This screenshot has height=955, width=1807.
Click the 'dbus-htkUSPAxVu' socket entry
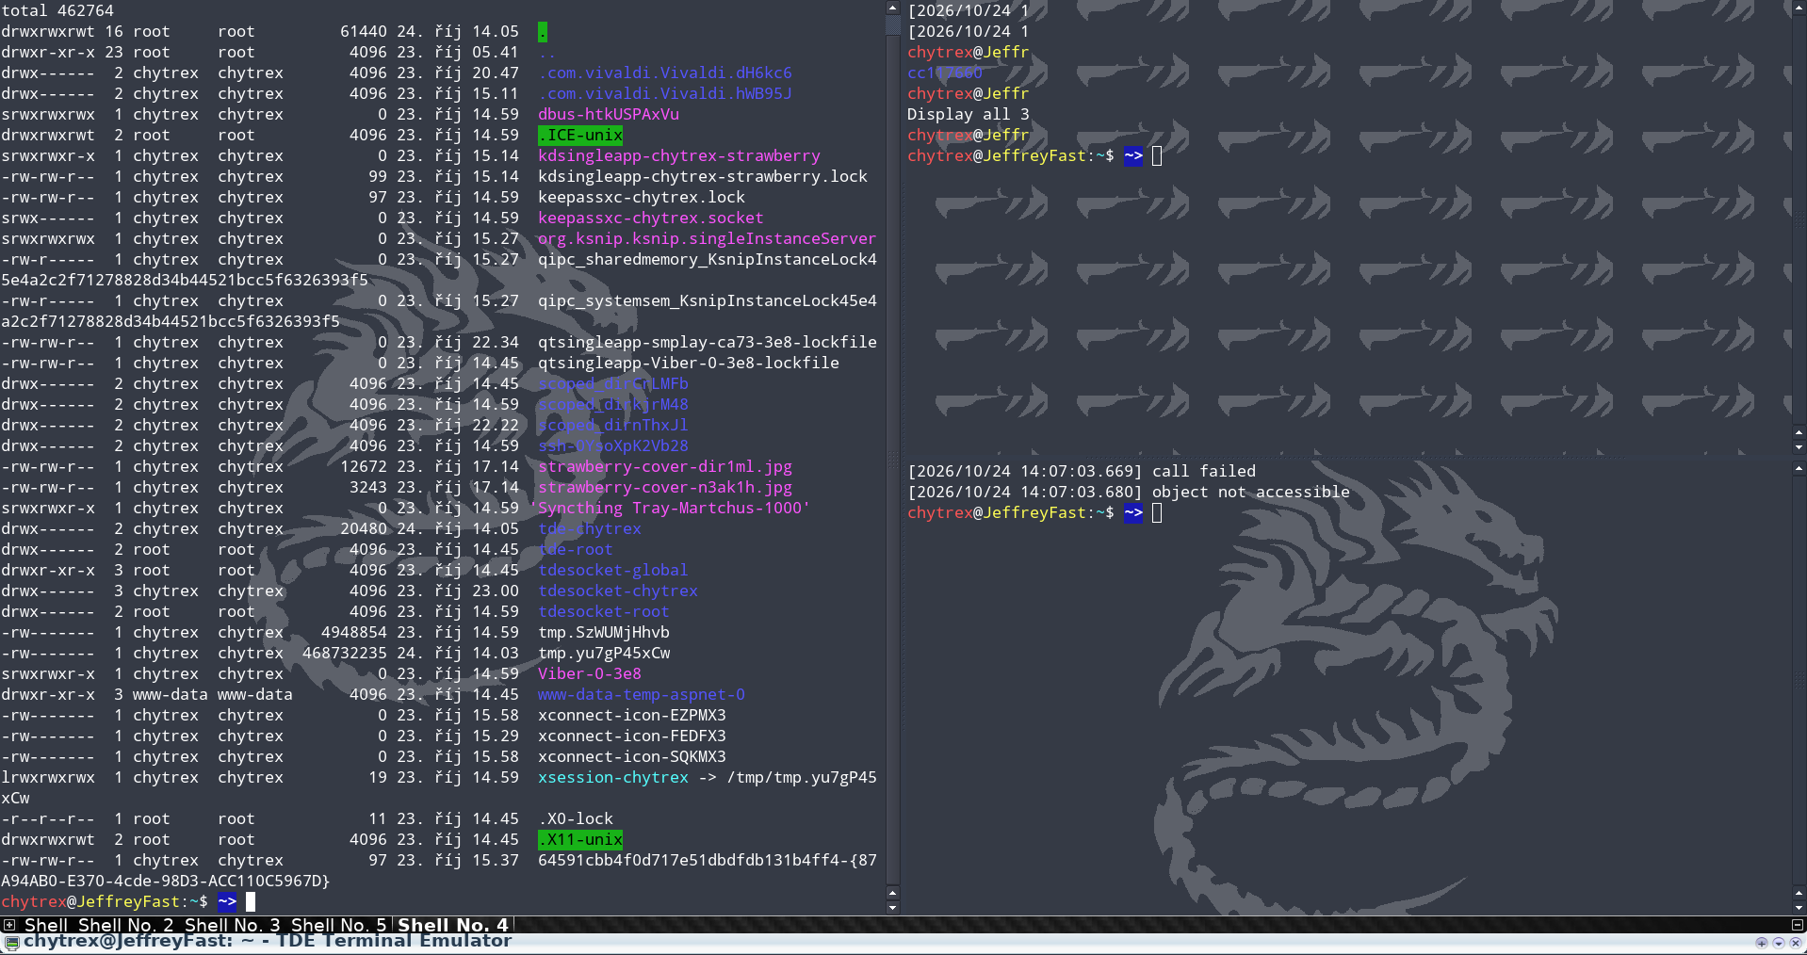609,114
